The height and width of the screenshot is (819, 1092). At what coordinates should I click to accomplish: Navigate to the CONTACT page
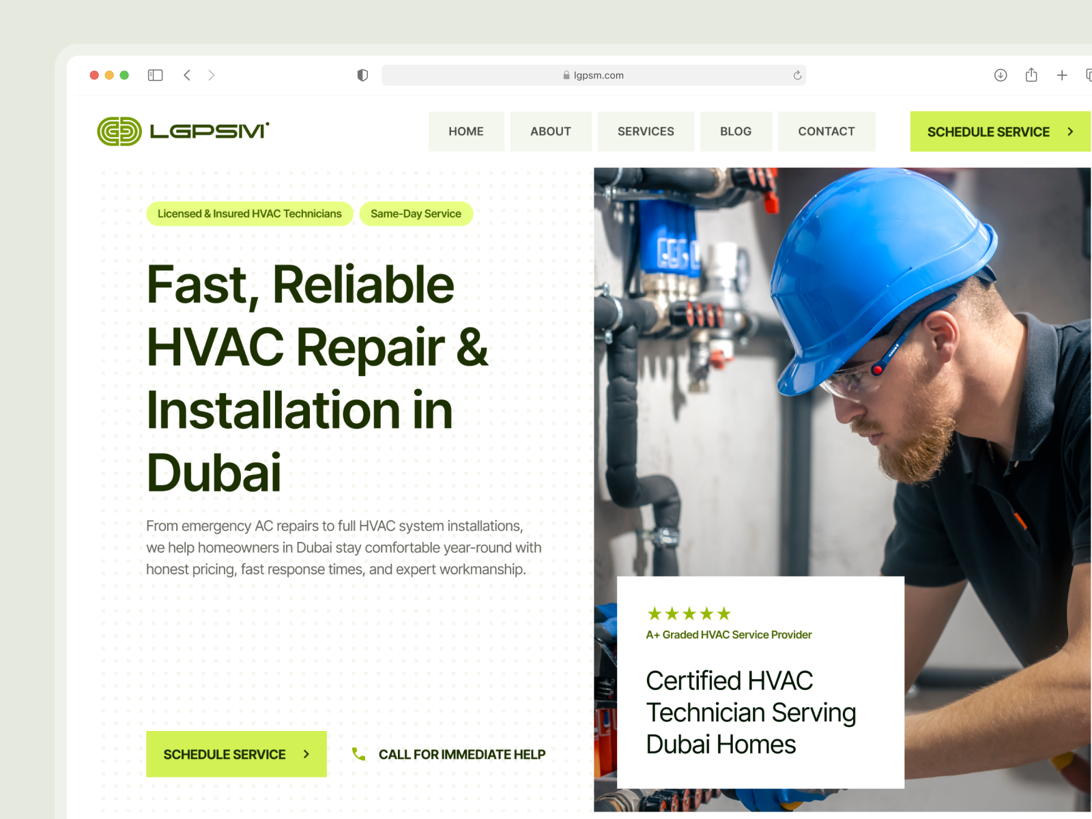pyautogui.click(x=827, y=131)
